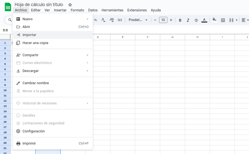Select Importar from the Archivo menu
This screenshot has width=249, height=154.
coord(29,35)
